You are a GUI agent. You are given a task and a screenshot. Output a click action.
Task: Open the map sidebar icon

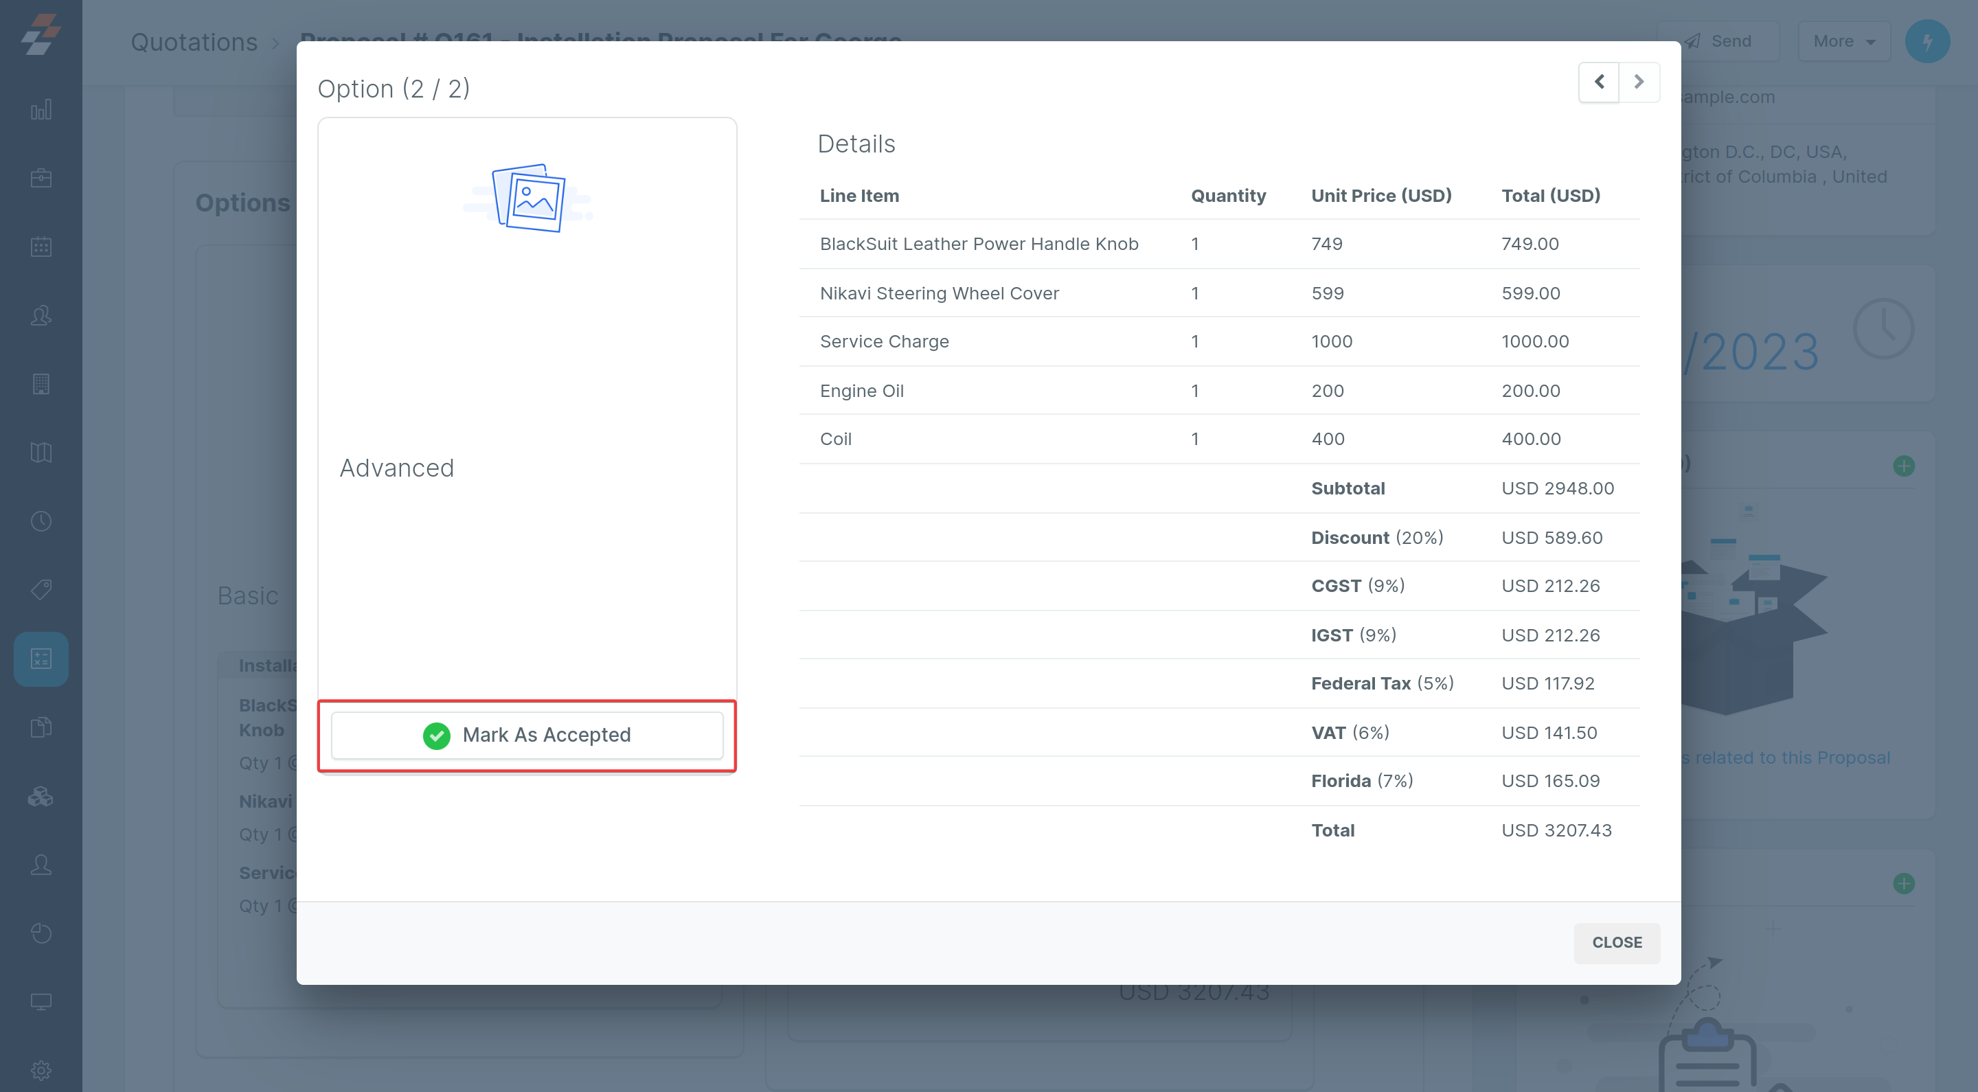click(x=41, y=453)
